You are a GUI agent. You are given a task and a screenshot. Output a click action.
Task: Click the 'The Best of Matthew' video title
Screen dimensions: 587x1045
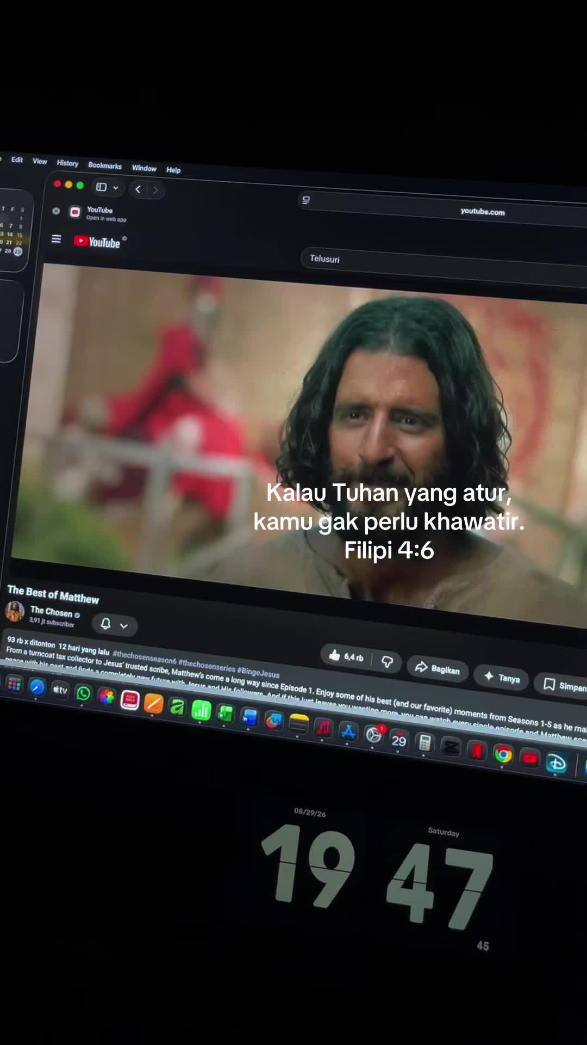tap(53, 594)
